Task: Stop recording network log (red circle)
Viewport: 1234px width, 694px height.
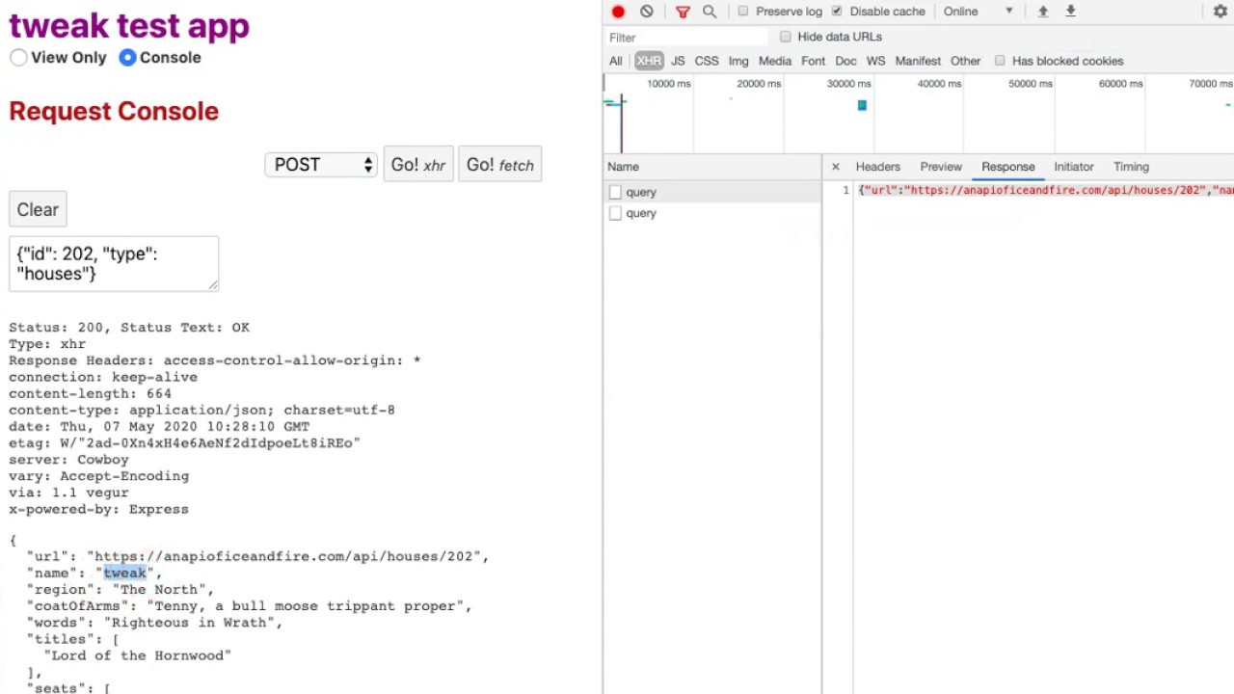Action: (x=618, y=12)
